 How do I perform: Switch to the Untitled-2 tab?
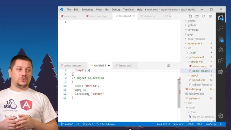click(100, 65)
